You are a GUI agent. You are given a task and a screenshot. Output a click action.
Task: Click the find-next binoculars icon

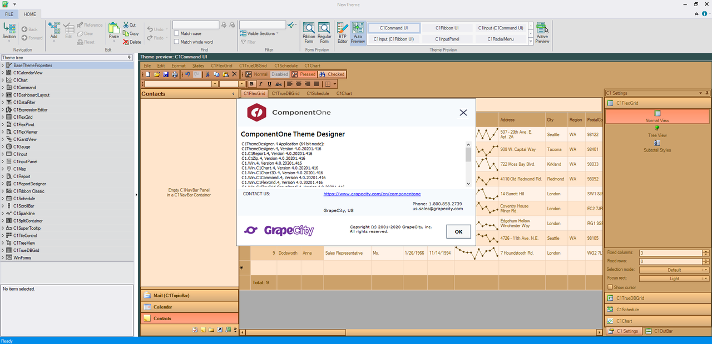click(x=224, y=25)
